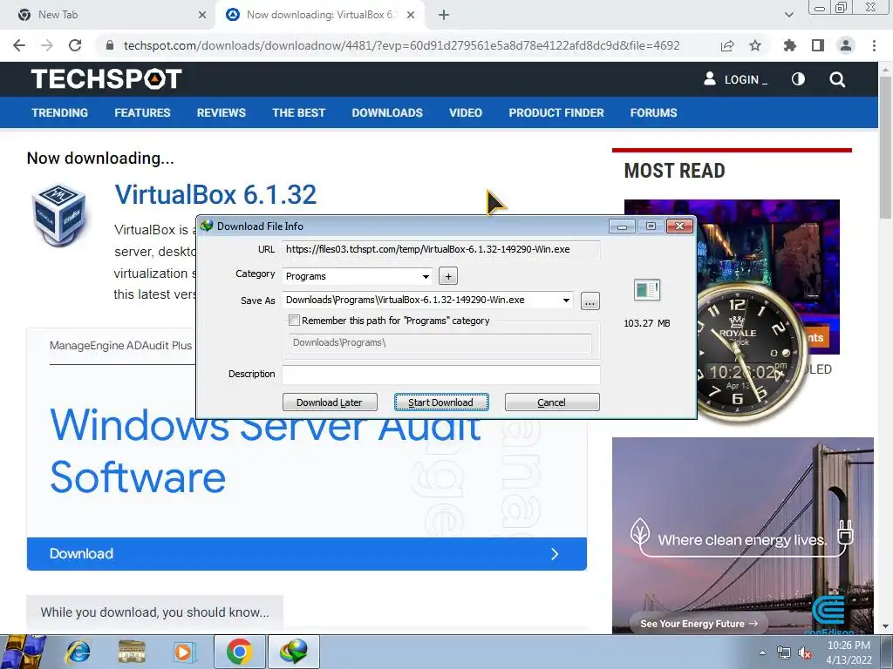Click the file type icon above 103.27 MB
The width and height of the screenshot is (893, 669).
(647, 290)
